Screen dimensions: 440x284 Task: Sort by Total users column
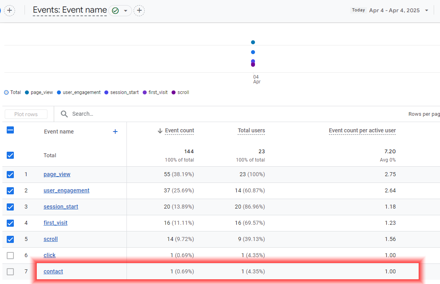[251, 131]
